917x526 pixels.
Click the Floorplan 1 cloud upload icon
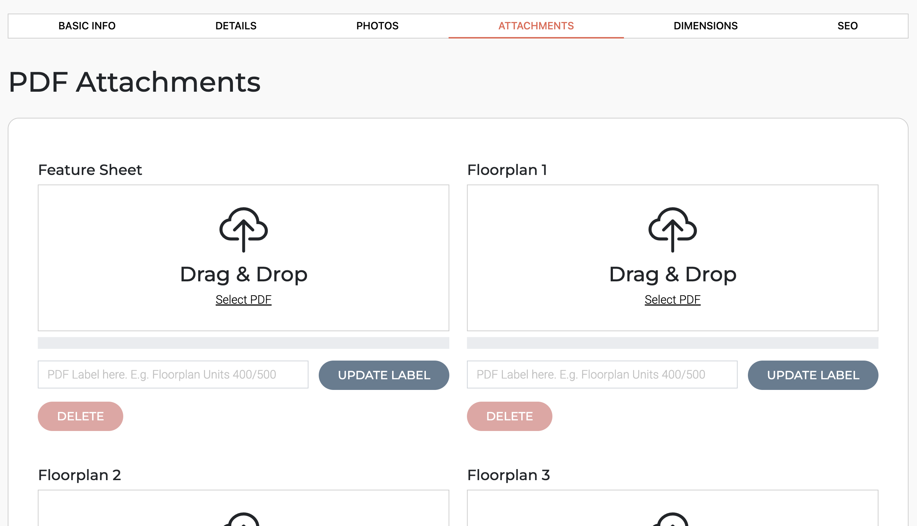[672, 230]
